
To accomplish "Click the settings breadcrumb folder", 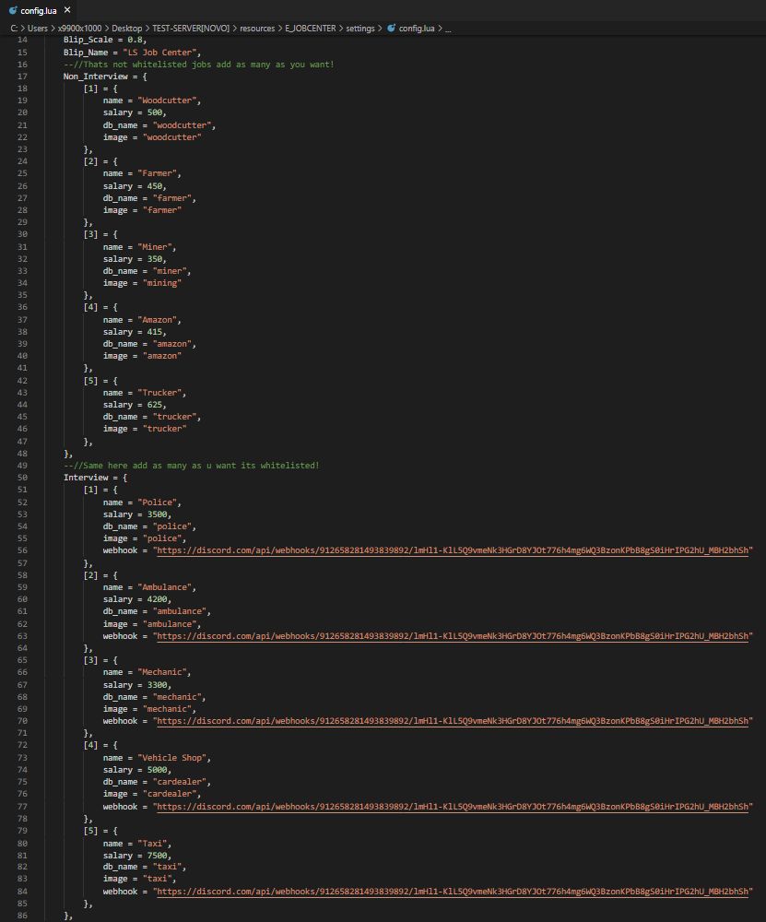I will click(x=360, y=29).
